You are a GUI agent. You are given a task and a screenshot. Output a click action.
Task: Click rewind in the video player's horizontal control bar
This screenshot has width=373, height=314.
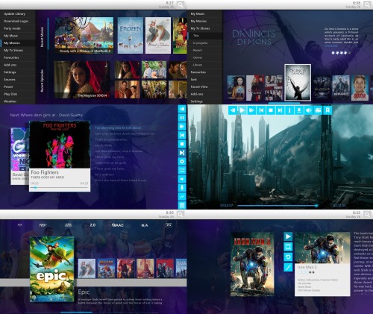(233, 110)
